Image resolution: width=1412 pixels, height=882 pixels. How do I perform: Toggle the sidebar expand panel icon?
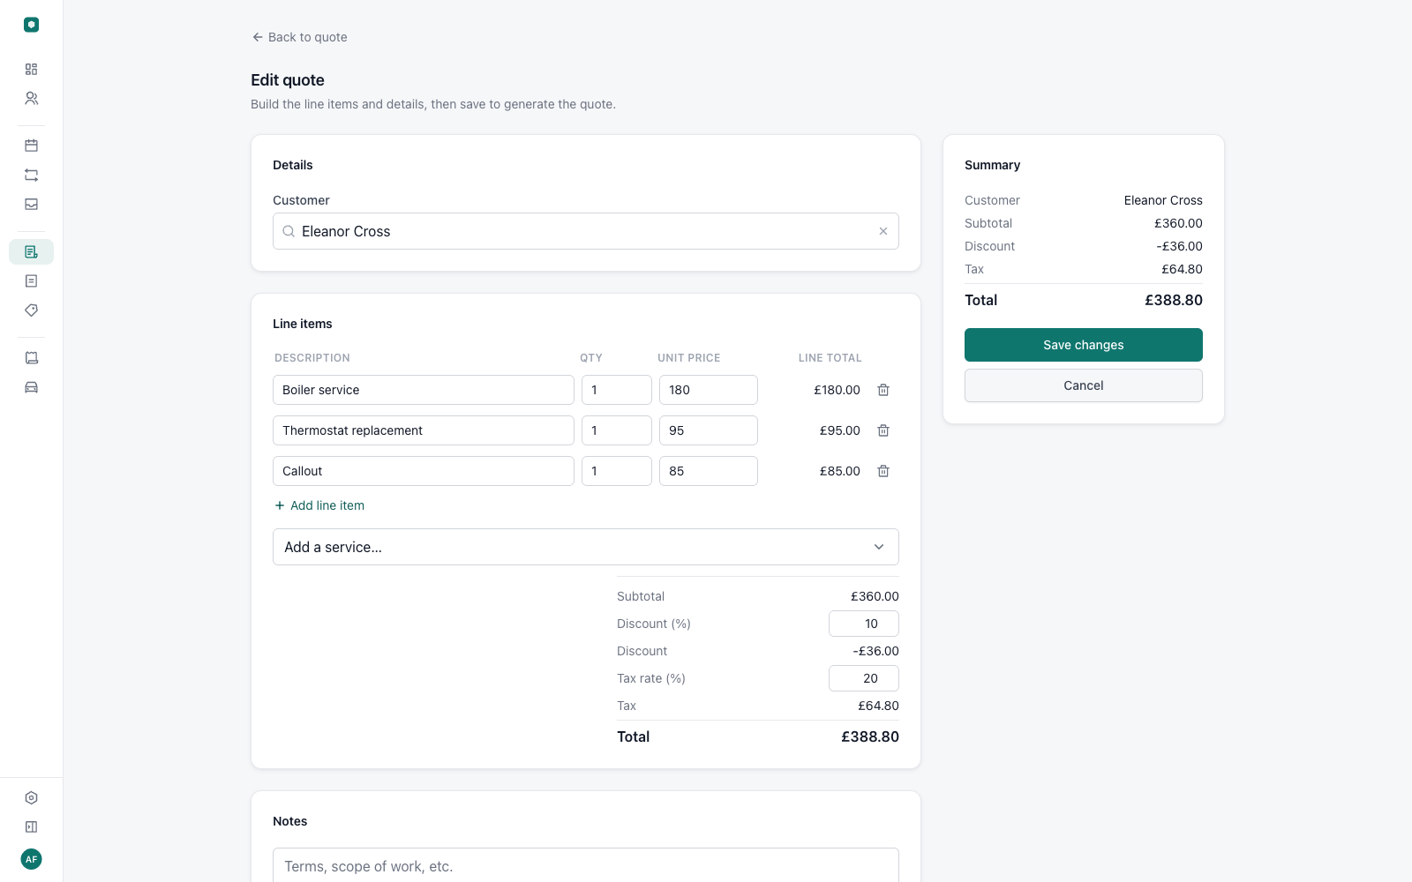pyautogui.click(x=31, y=826)
